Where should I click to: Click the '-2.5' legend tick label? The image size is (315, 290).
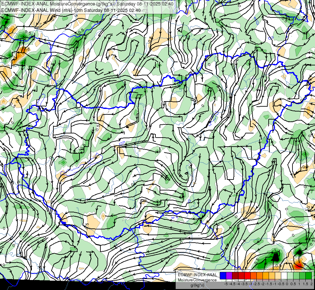(256, 284)
